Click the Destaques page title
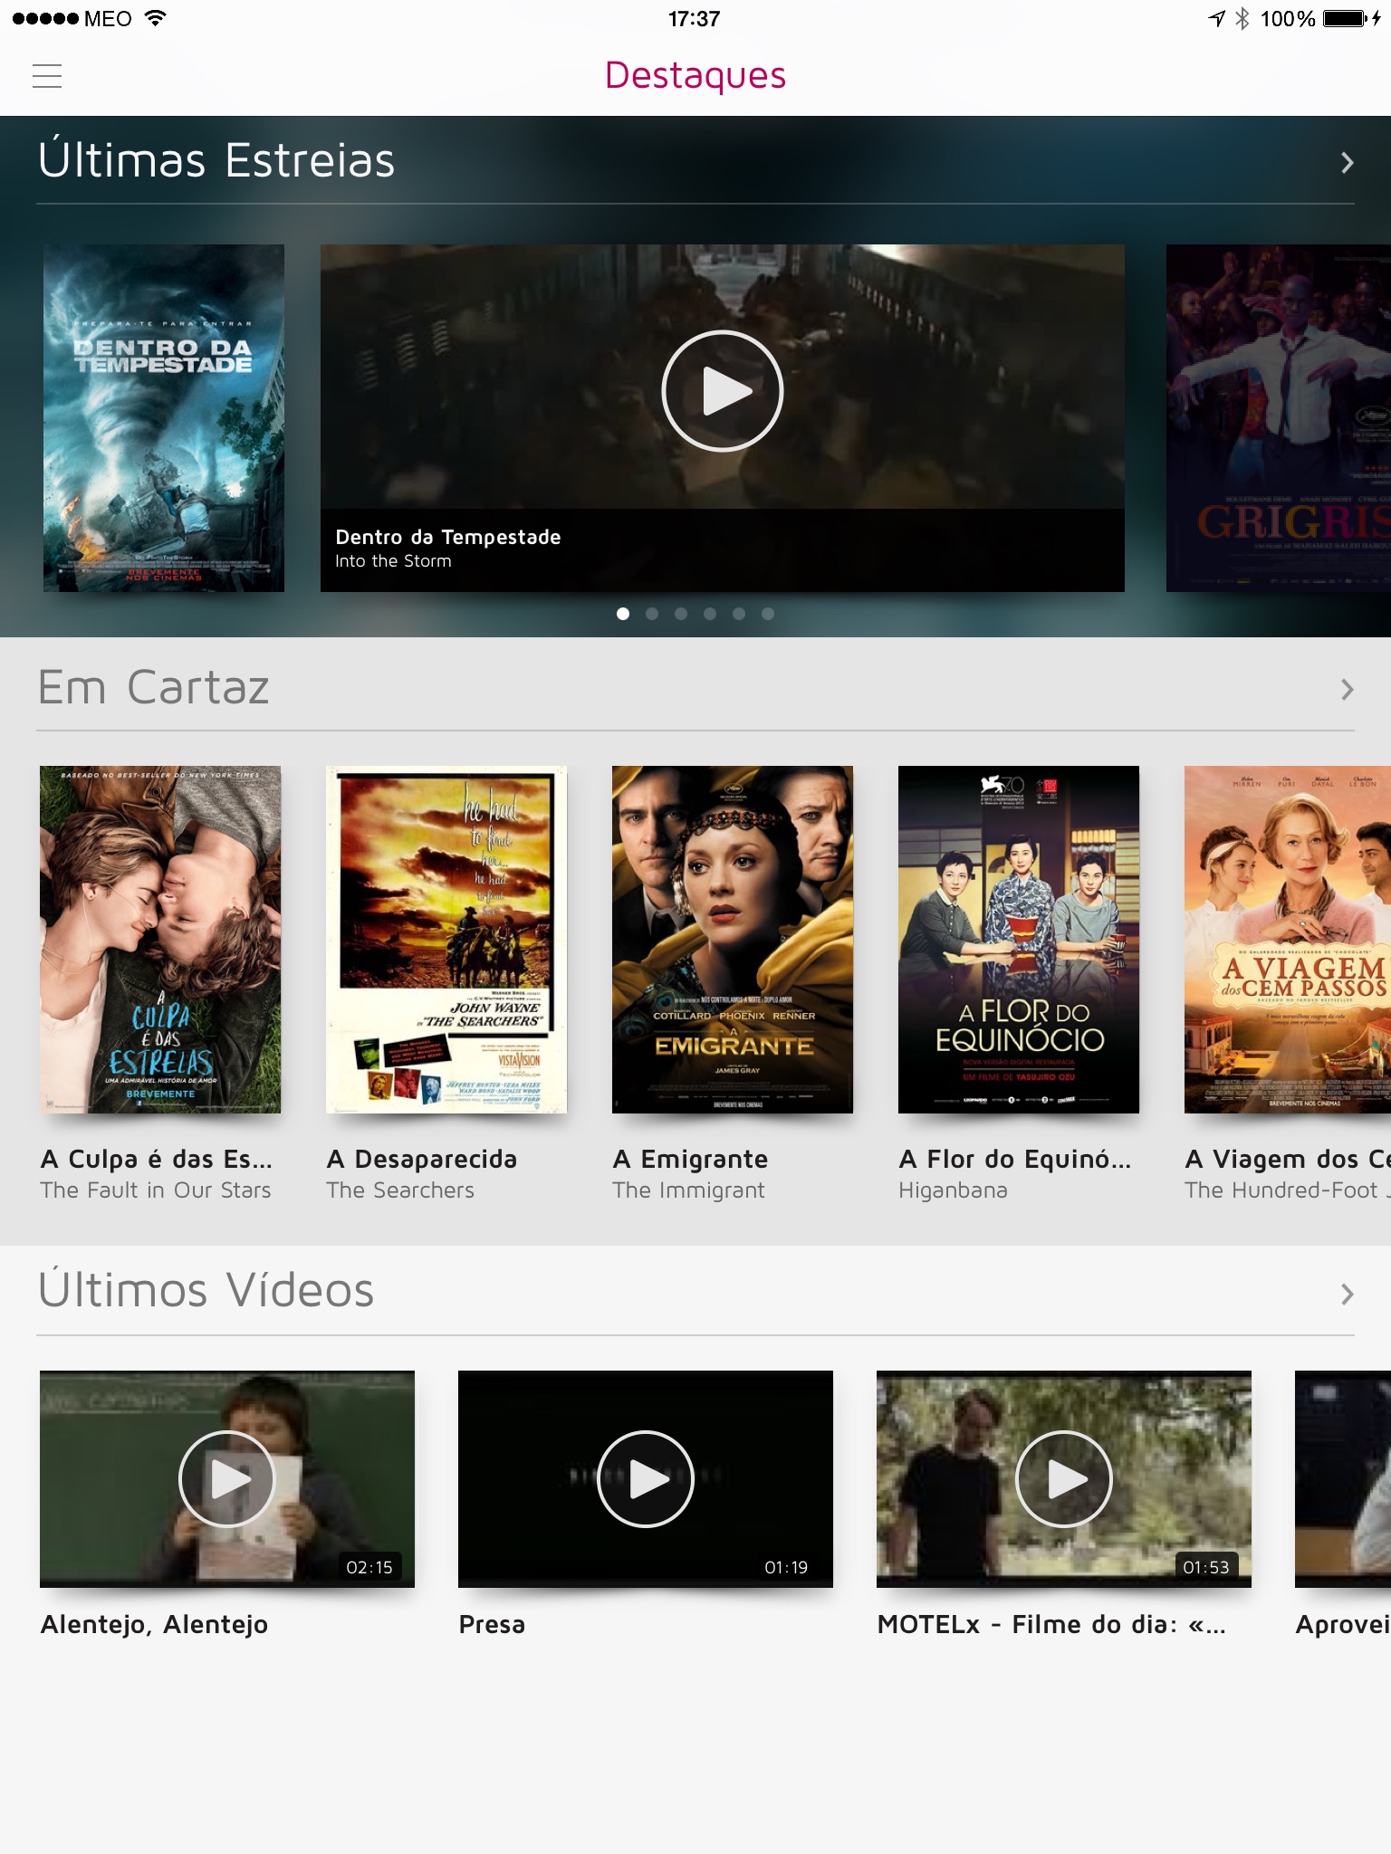Image resolution: width=1391 pixels, height=1854 pixels. tap(695, 75)
